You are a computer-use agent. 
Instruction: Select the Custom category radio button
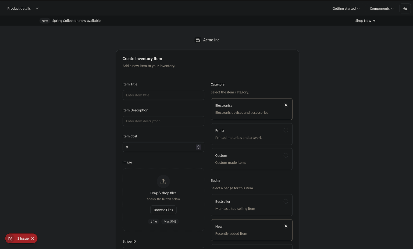(x=286, y=155)
